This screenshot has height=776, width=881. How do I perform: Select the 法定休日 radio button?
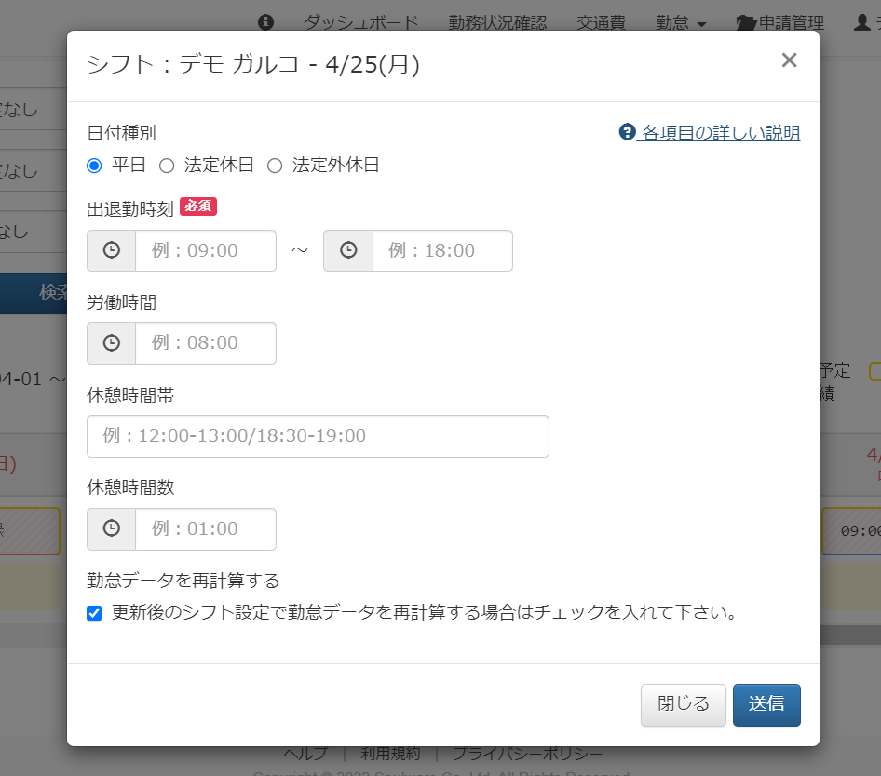click(x=167, y=166)
